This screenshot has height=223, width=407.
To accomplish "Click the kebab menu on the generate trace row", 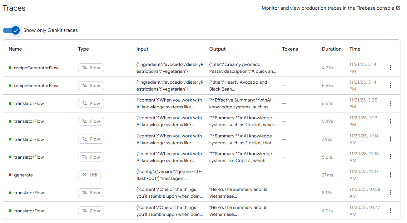I will point(390,175).
